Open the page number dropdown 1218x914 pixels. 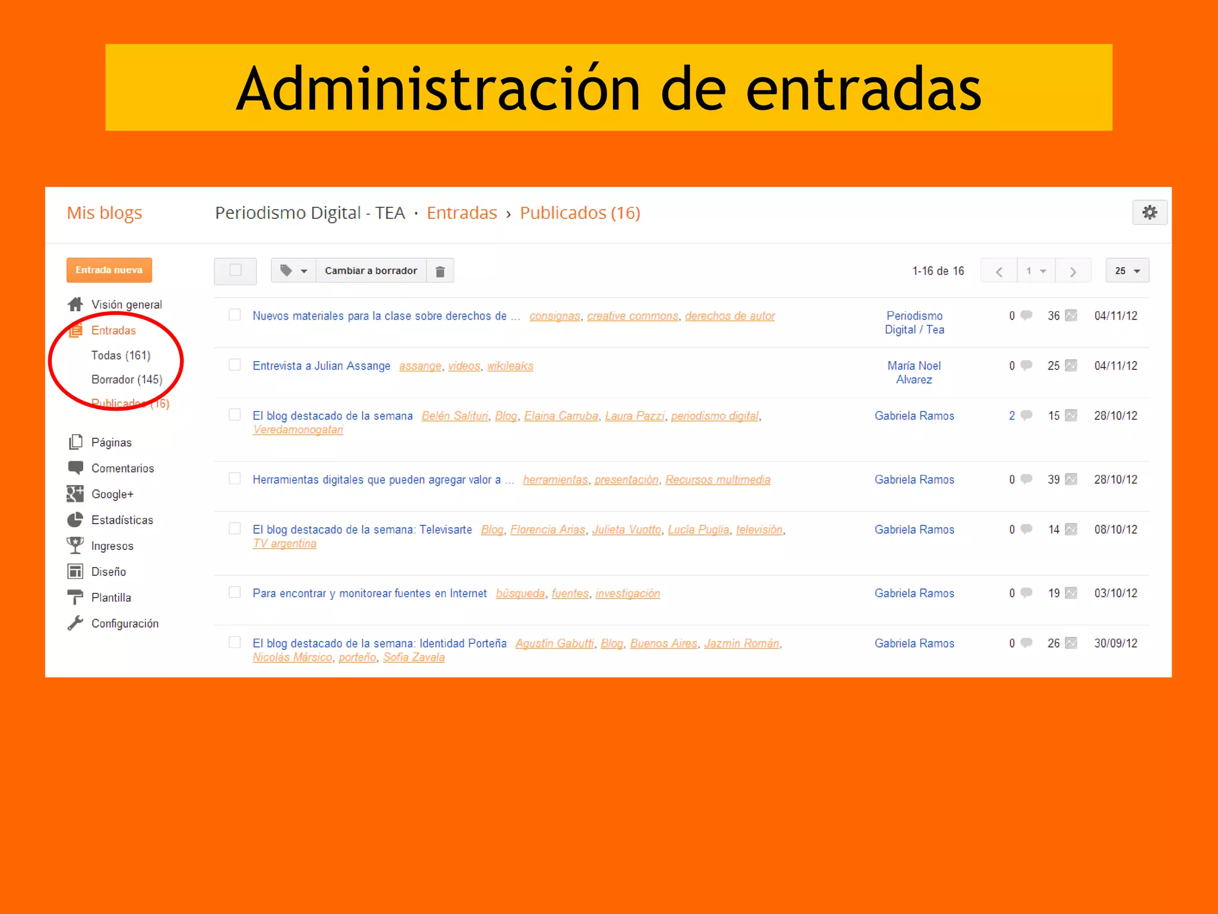(1036, 271)
